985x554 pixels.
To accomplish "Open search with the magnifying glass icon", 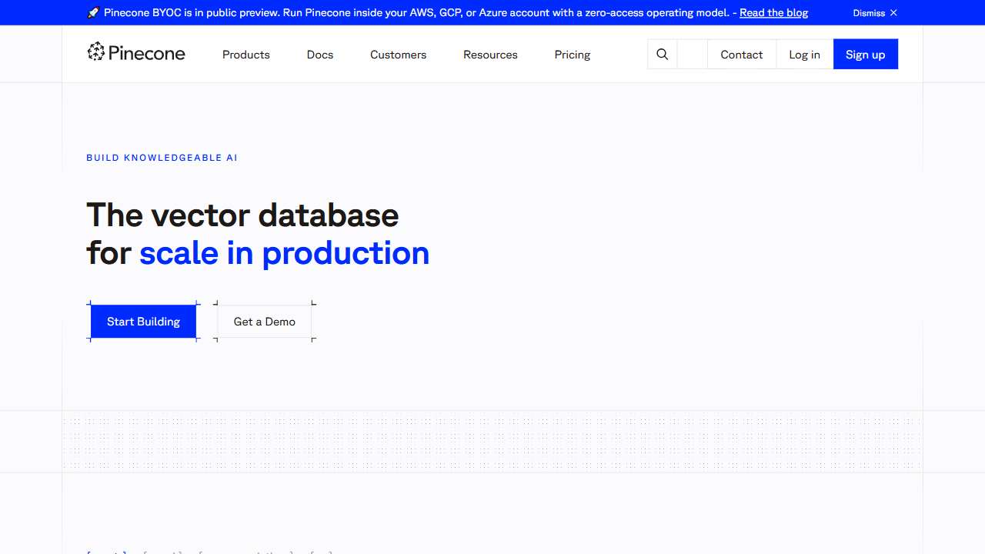I will pos(663,55).
